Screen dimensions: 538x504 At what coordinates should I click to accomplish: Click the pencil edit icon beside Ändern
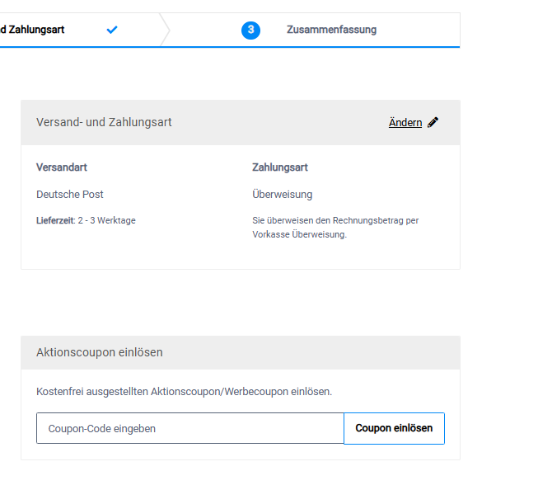pyautogui.click(x=433, y=122)
